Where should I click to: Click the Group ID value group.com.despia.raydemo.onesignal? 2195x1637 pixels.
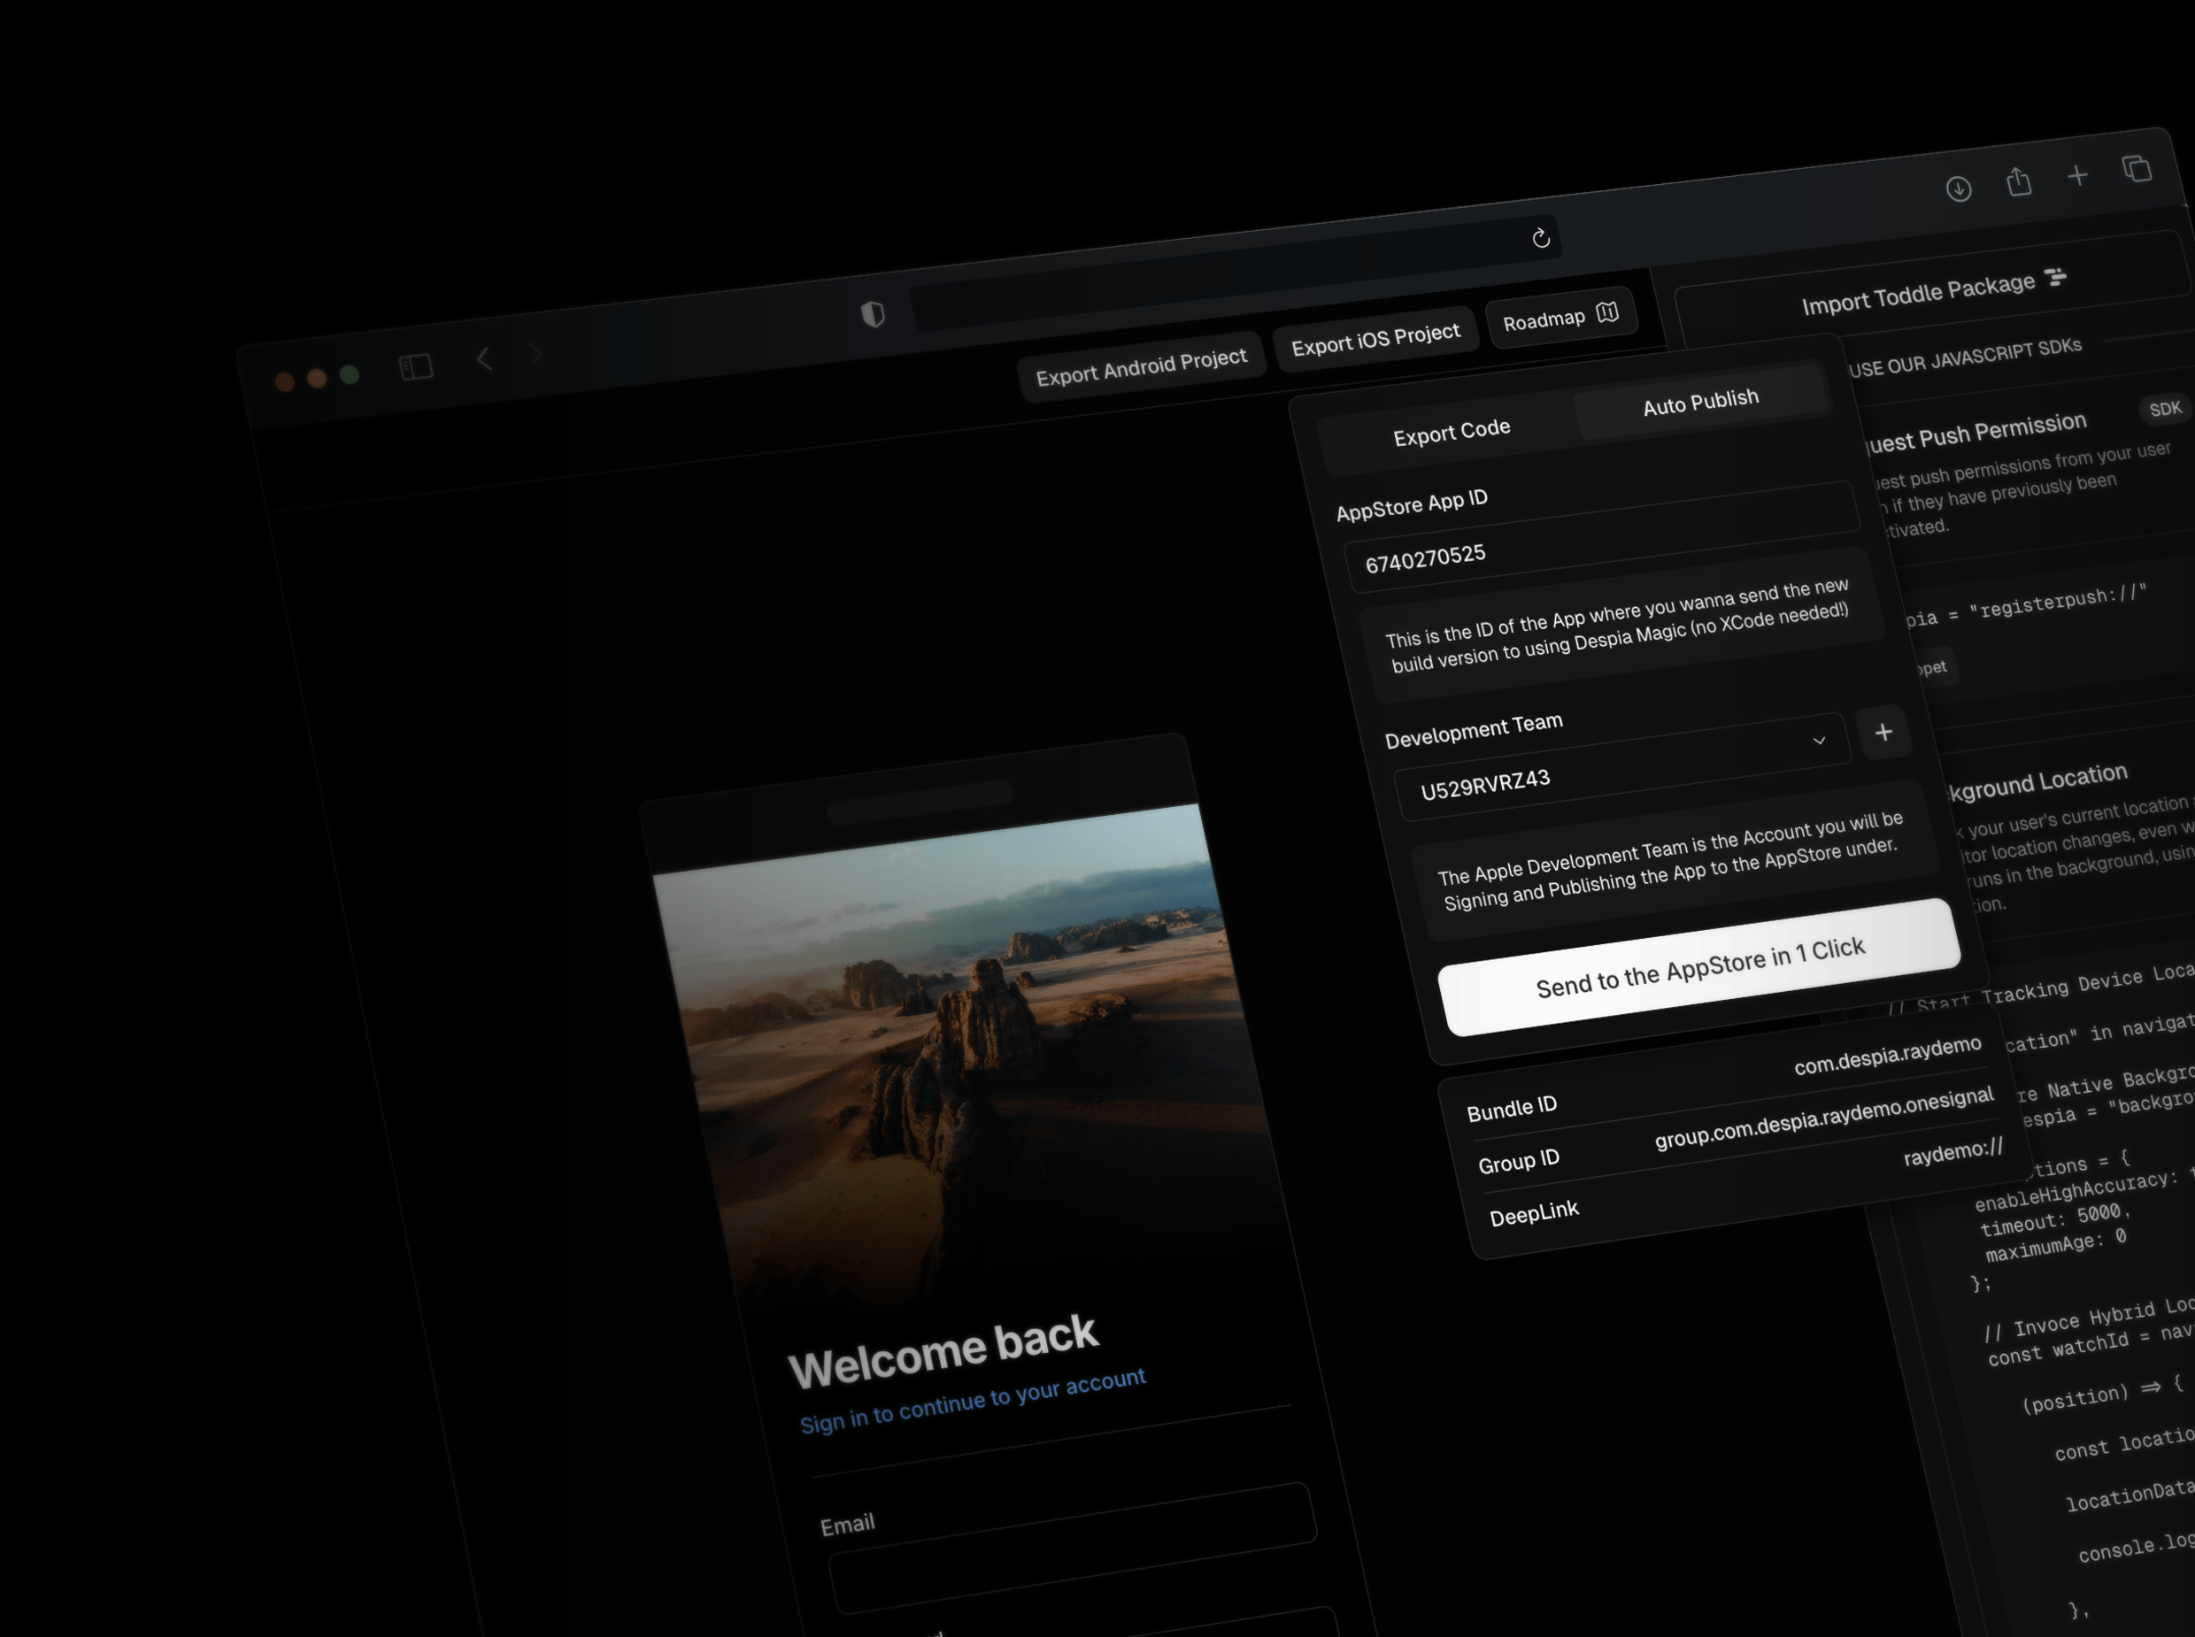1823,1118
